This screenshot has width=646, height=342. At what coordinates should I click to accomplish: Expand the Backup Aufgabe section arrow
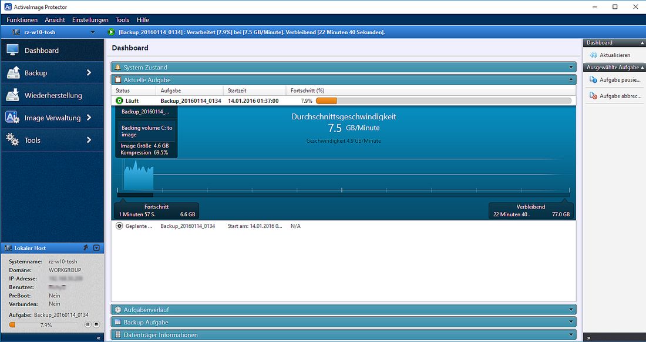click(x=571, y=322)
